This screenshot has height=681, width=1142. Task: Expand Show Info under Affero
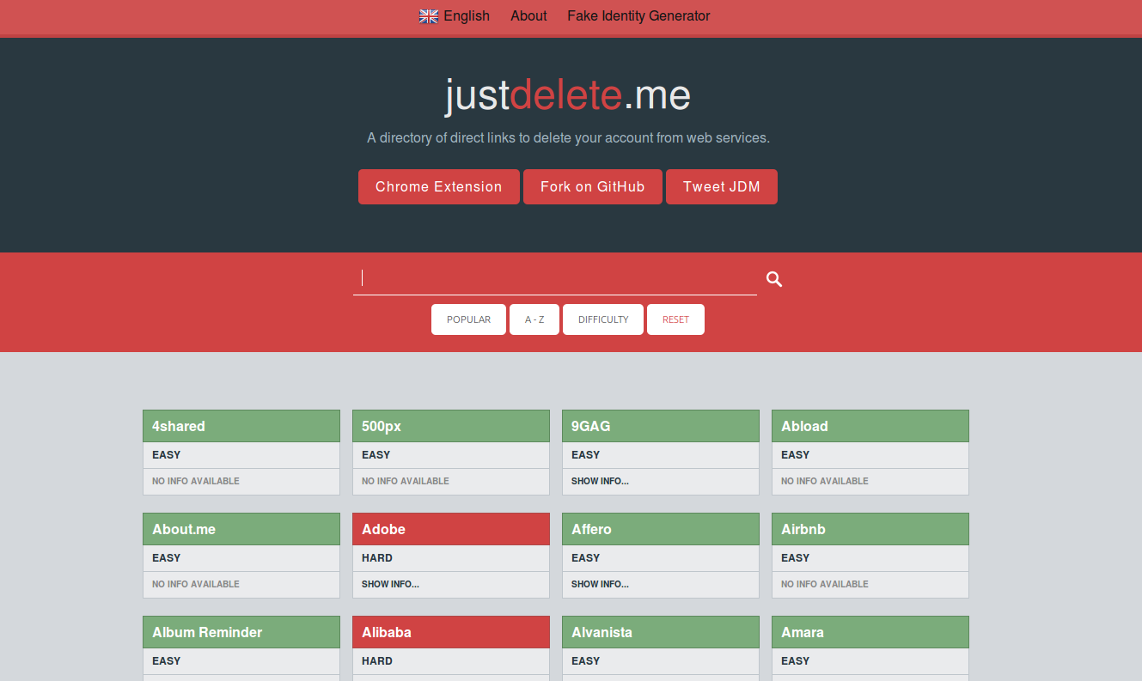pyautogui.click(x=600, y=584)
